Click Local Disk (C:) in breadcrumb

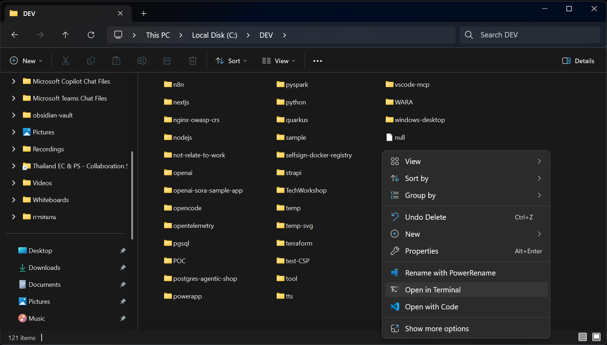215,35
